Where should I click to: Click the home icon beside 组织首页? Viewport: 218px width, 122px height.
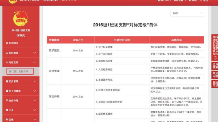pyautogui.click(x=7, y=43)
